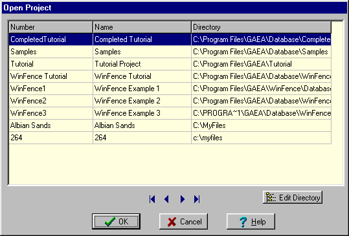This screenshot has width=349, height=236.
Task: Click the WinFence1 row's directory path cell
Action: point(262,89)
